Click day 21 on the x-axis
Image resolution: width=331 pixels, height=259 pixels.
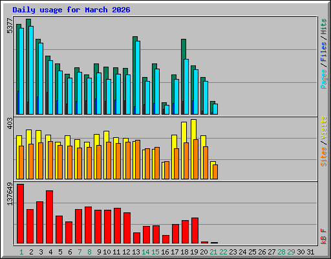(x=213, y=252)
